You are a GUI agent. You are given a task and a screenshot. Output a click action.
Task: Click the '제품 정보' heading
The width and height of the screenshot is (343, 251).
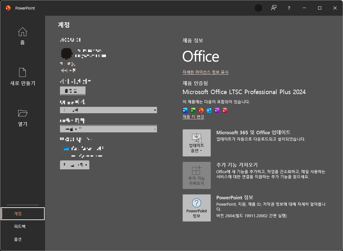[x=193, y=41]
